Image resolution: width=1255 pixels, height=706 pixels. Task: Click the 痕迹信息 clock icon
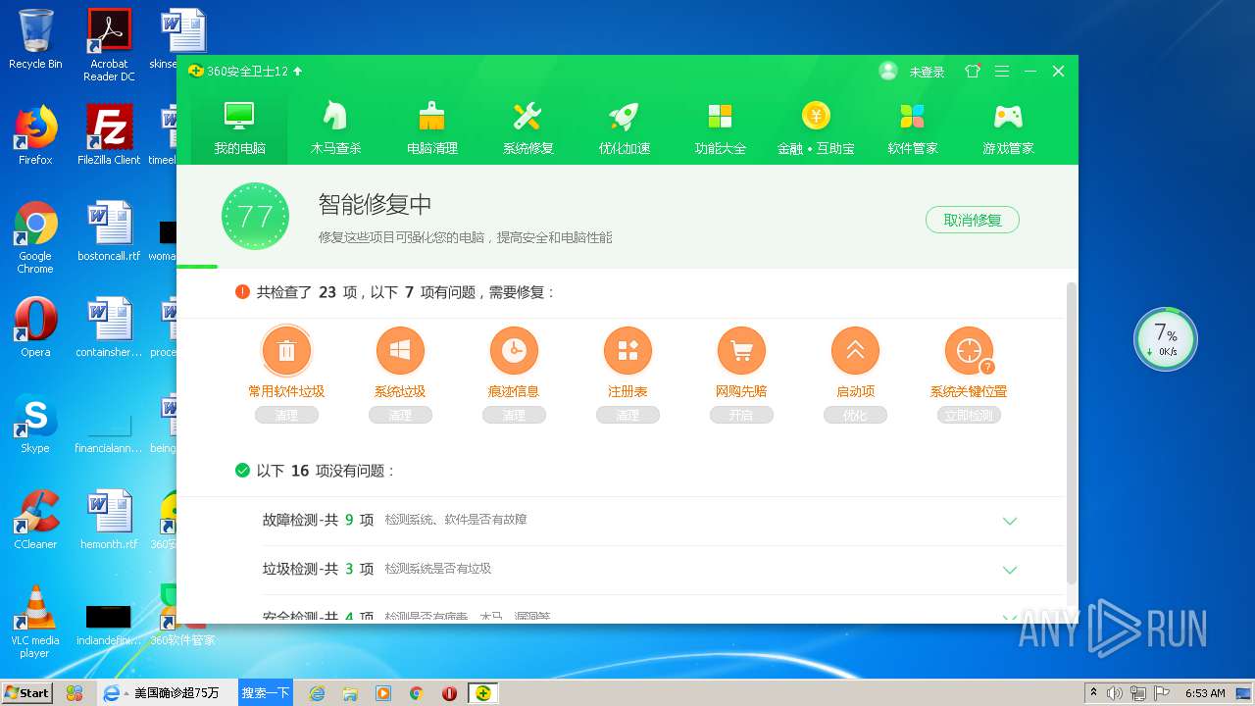click(514, 350)
